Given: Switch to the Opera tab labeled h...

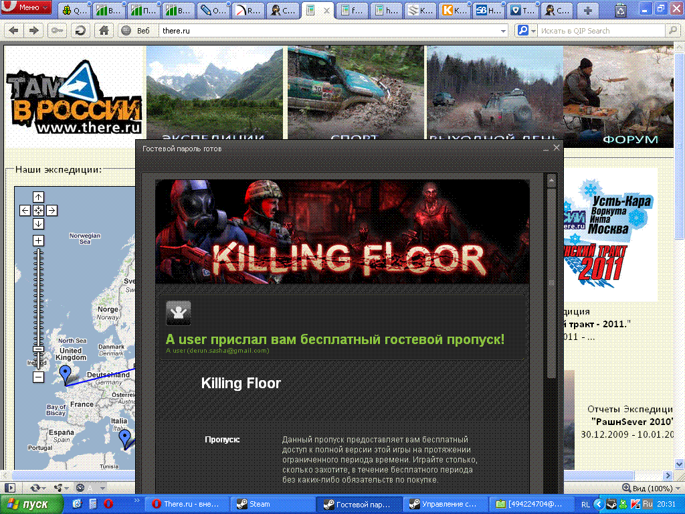Looking at the screenshot, I should pyautogui.click(x=386, y=11).
